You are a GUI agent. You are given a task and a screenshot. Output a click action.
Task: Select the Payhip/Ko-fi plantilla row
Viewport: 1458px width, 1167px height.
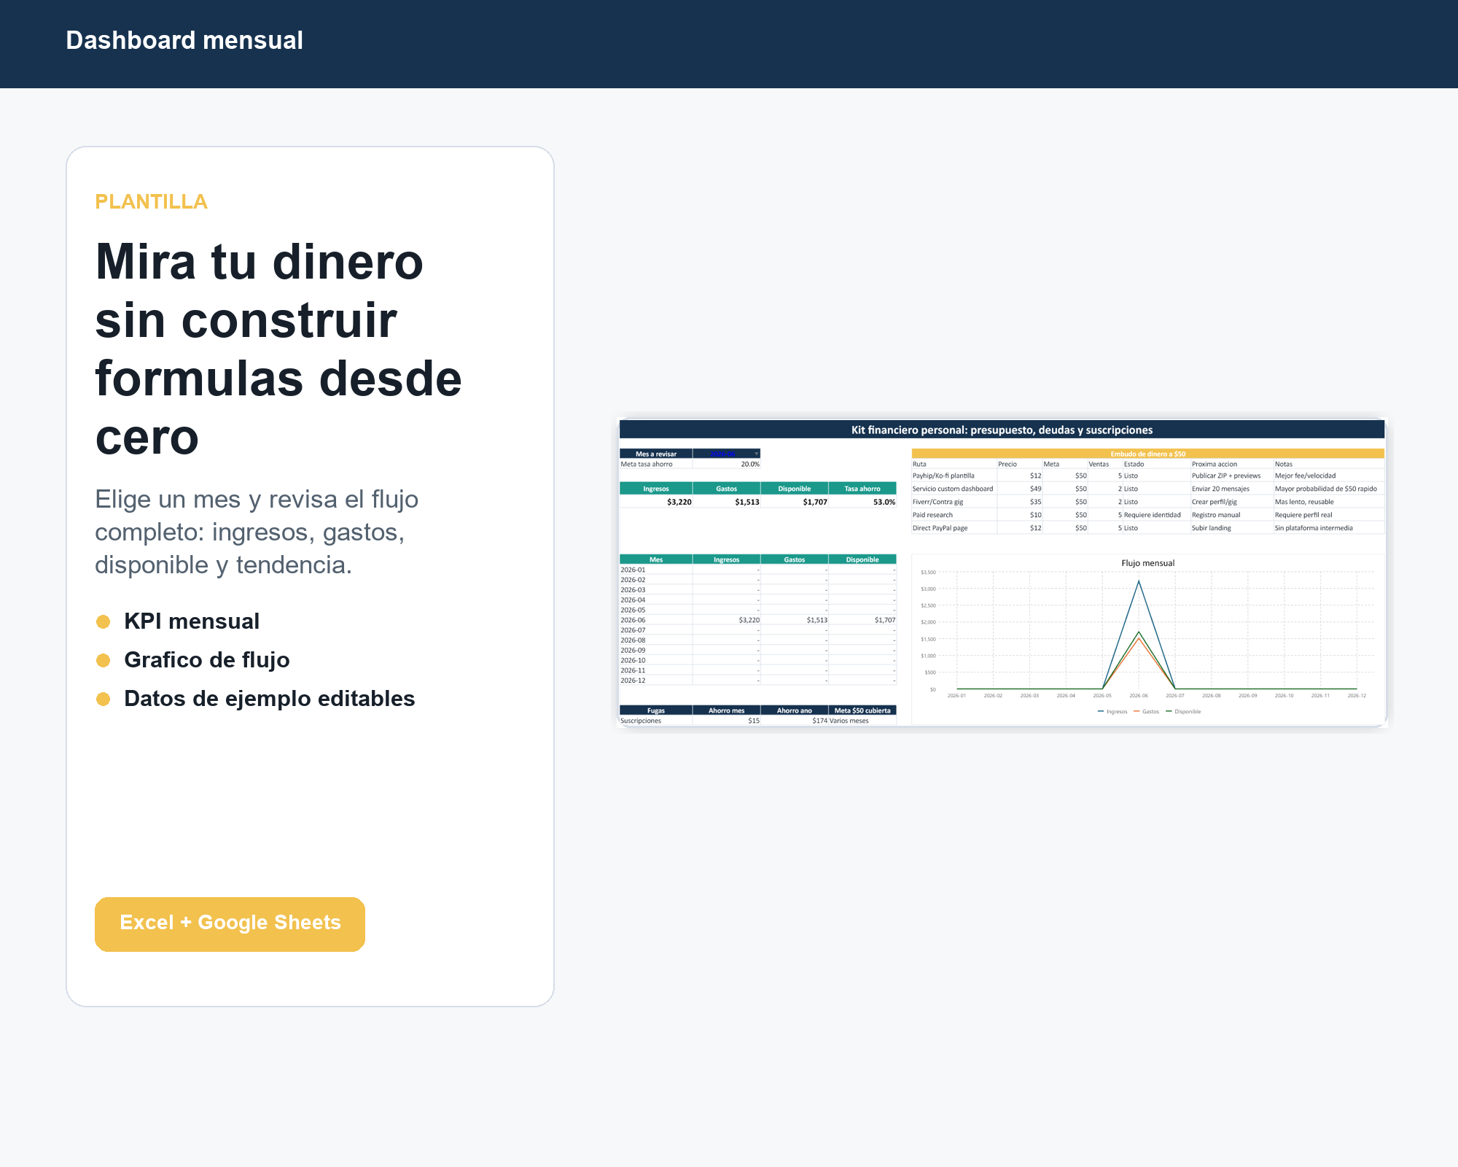point(1147,476)
